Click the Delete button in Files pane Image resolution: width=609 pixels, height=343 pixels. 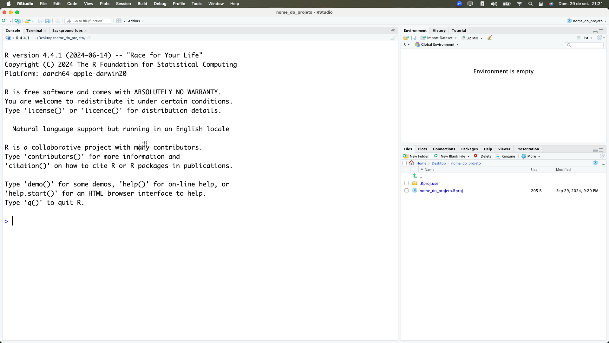tap(482, 156)
